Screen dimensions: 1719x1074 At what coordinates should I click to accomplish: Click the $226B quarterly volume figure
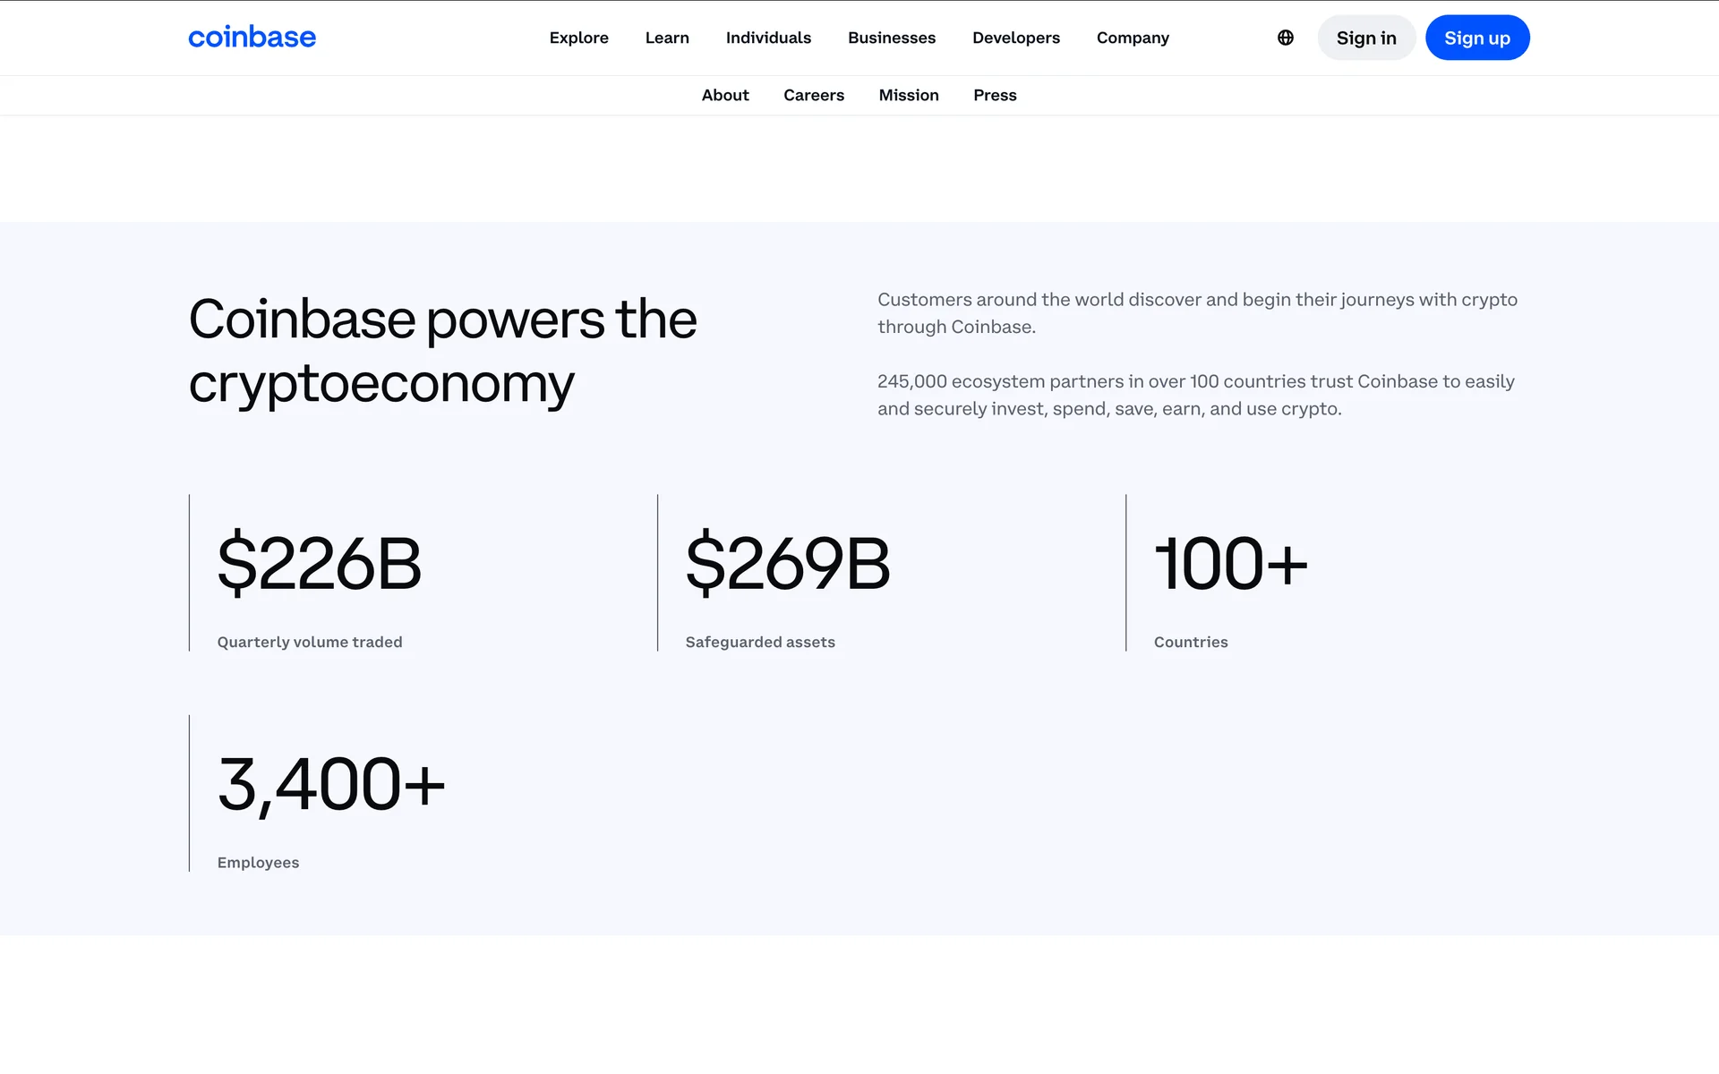coord(319,563)
